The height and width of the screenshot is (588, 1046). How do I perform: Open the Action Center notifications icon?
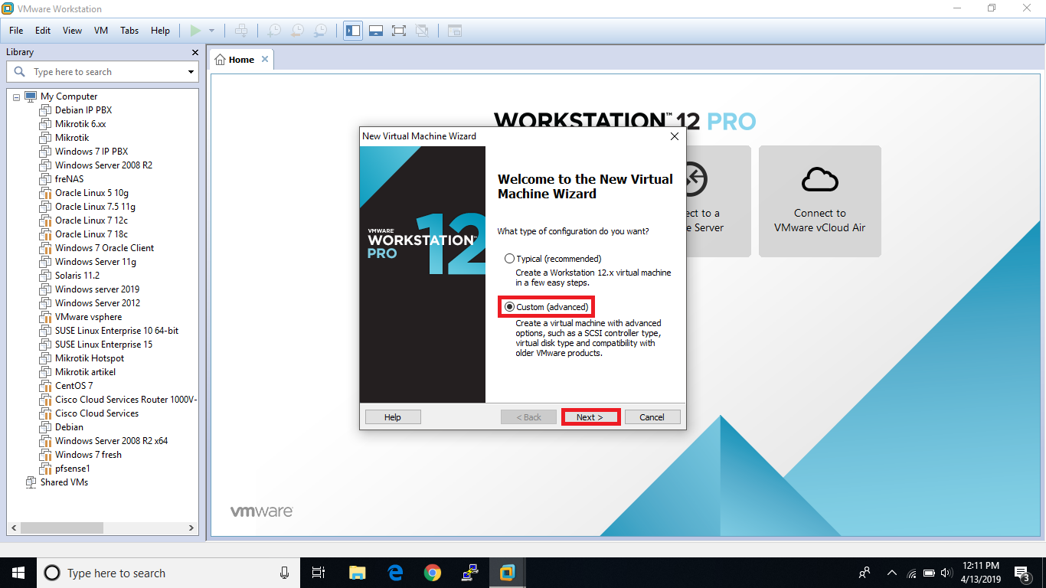1022,573
